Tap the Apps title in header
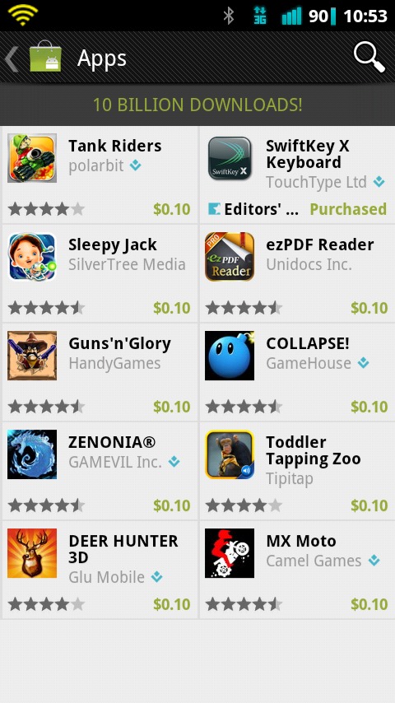This screenshot has width=395, height=703. [x=102, y=58]
